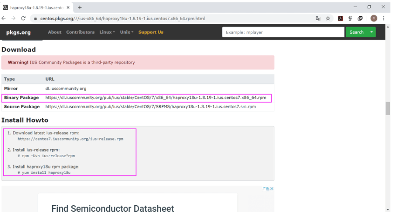Bookmark this page with the star icon
Image resolution: width=396 pixels, height=215 pixels.
point(328,19)
